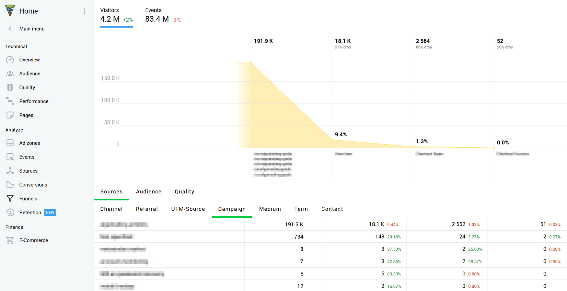Click the Pages note icon
Viewport: 567px width, 291px height.
[10, 115]
